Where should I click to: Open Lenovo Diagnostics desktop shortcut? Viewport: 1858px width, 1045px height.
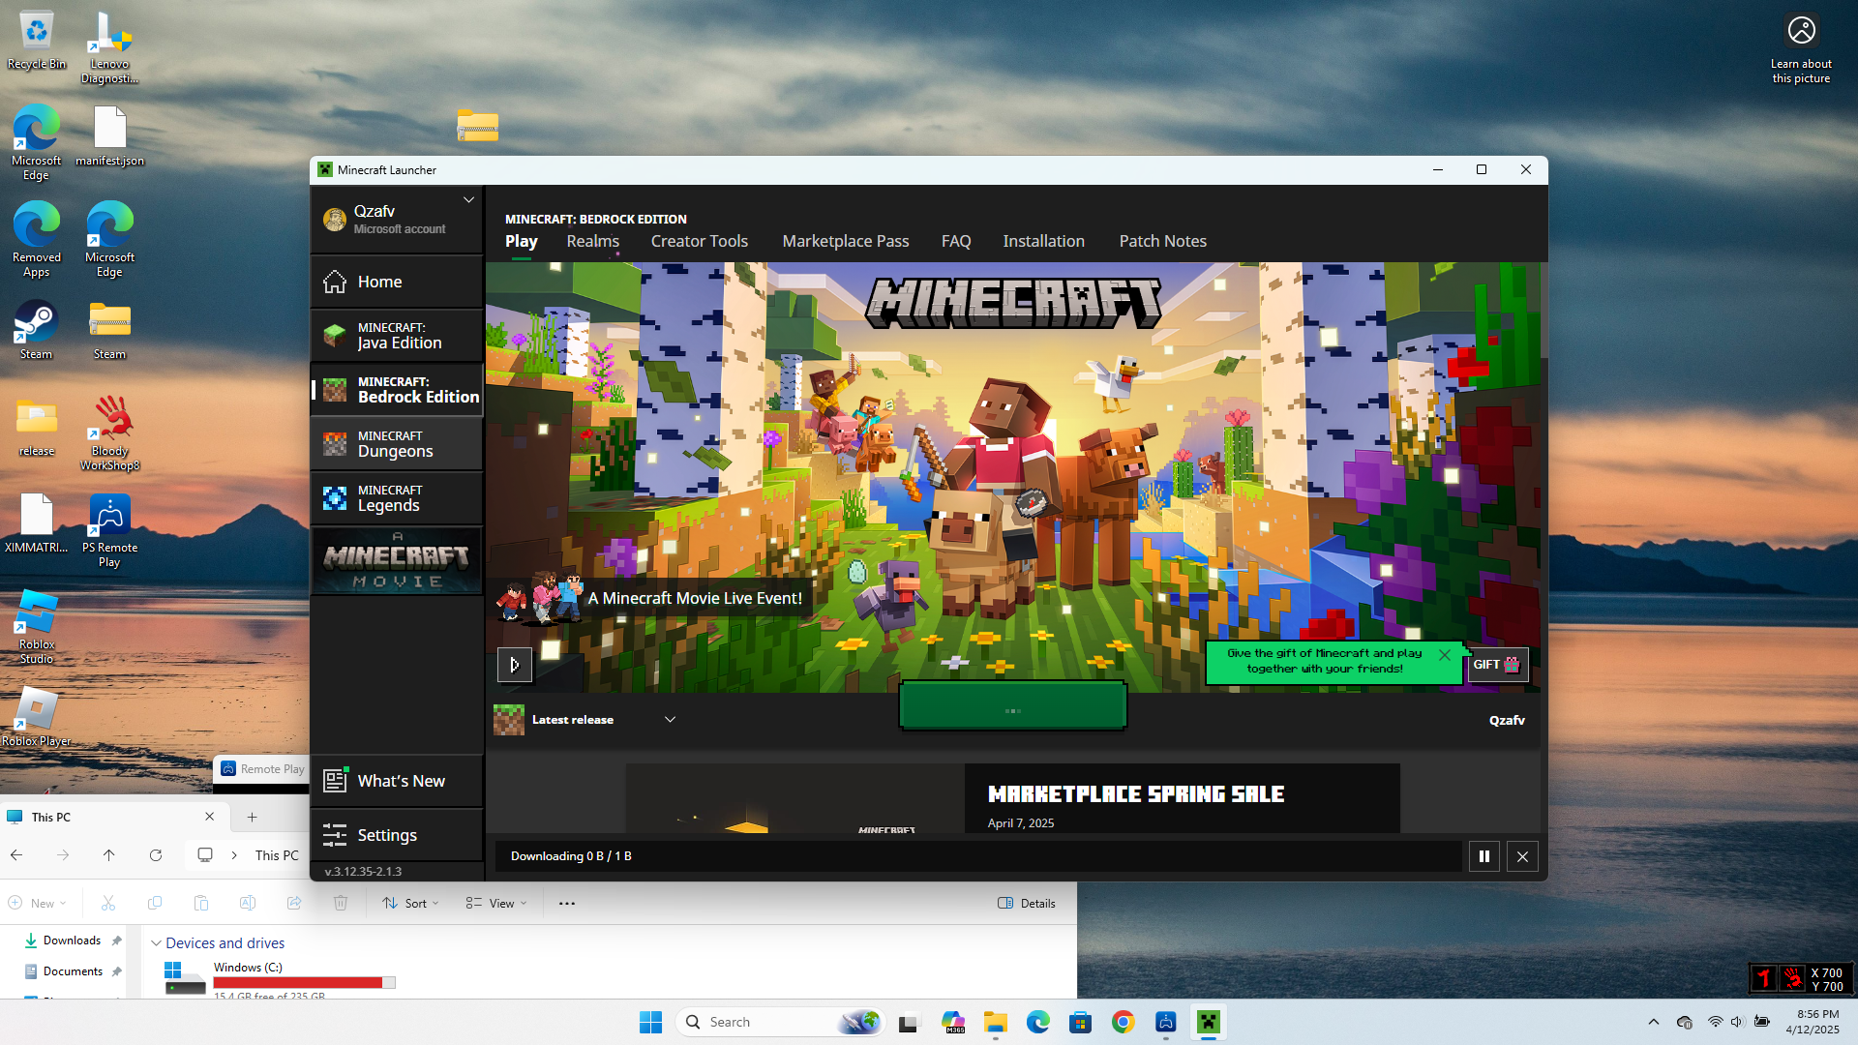[109, 47]
